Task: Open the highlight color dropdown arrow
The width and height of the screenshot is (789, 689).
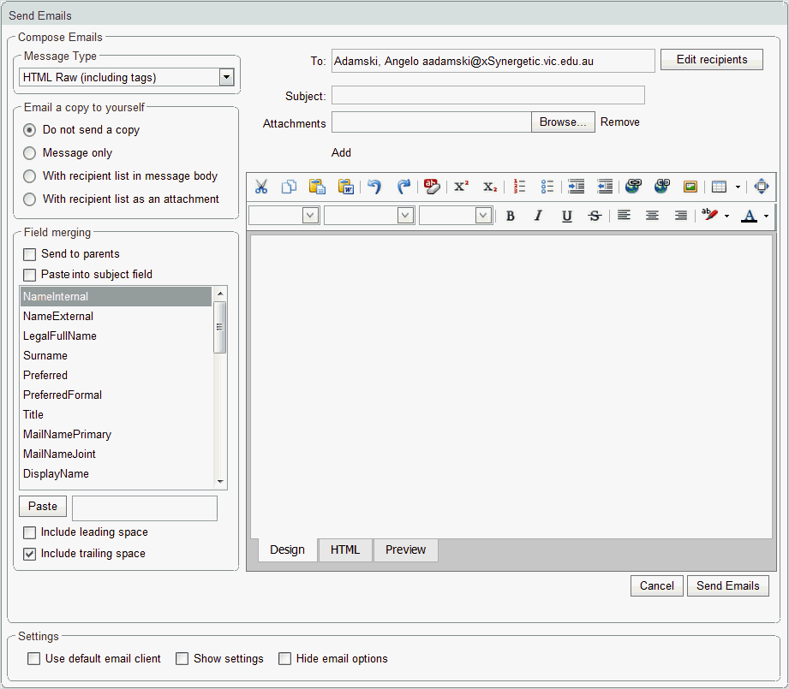Action: [726, 216]
